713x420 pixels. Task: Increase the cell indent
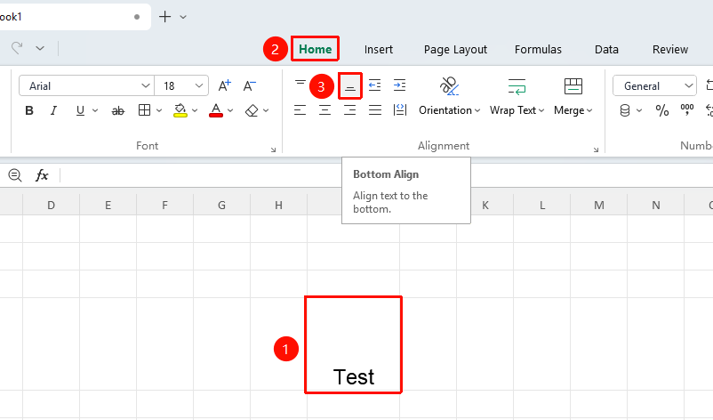point(400,85)
